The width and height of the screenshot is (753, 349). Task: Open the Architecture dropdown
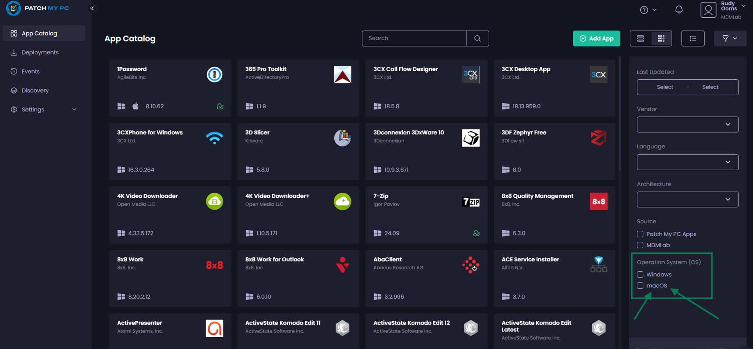688,199
